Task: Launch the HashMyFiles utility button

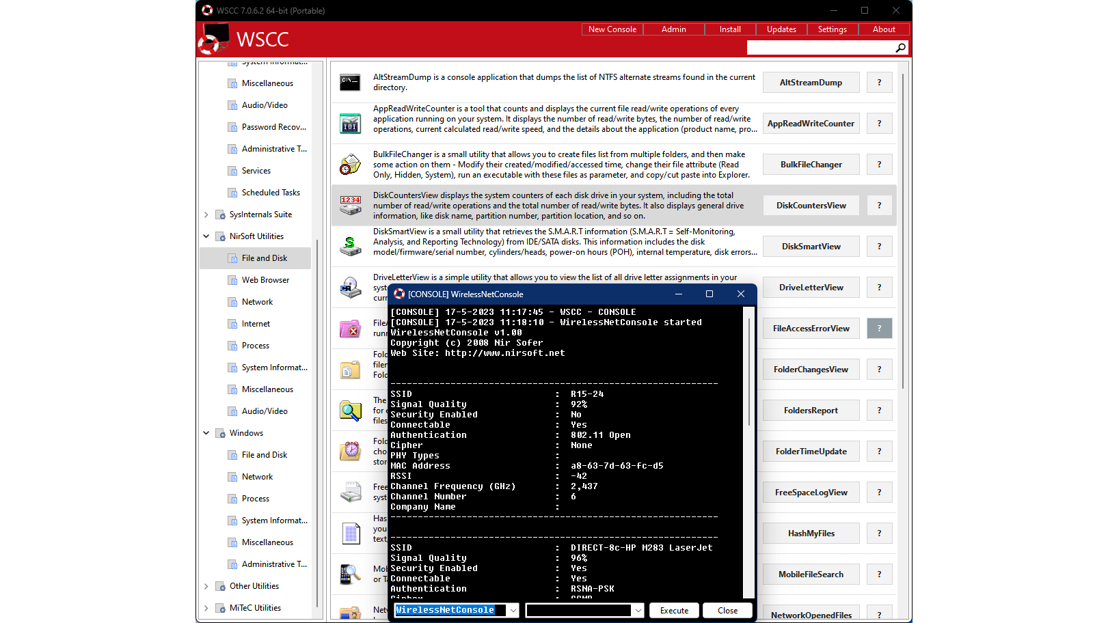Action: pyautogui.click(x=811, y=534)
